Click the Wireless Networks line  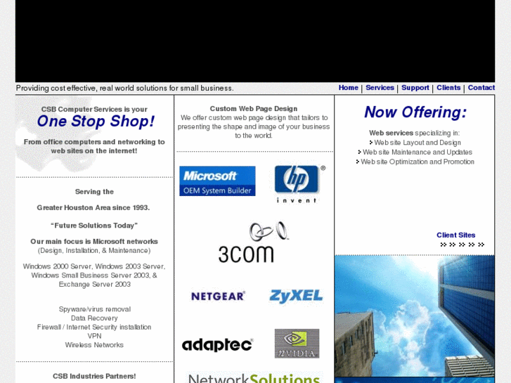pos(94,345)
